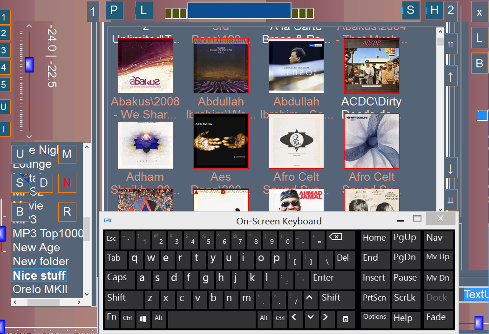Image resolution: width=489 pixels, height=334 pixels.
Task: Select the New Age folder
Action: pos(36,248)
